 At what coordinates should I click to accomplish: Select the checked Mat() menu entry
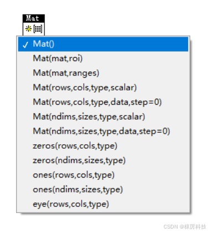coord(103,44)
